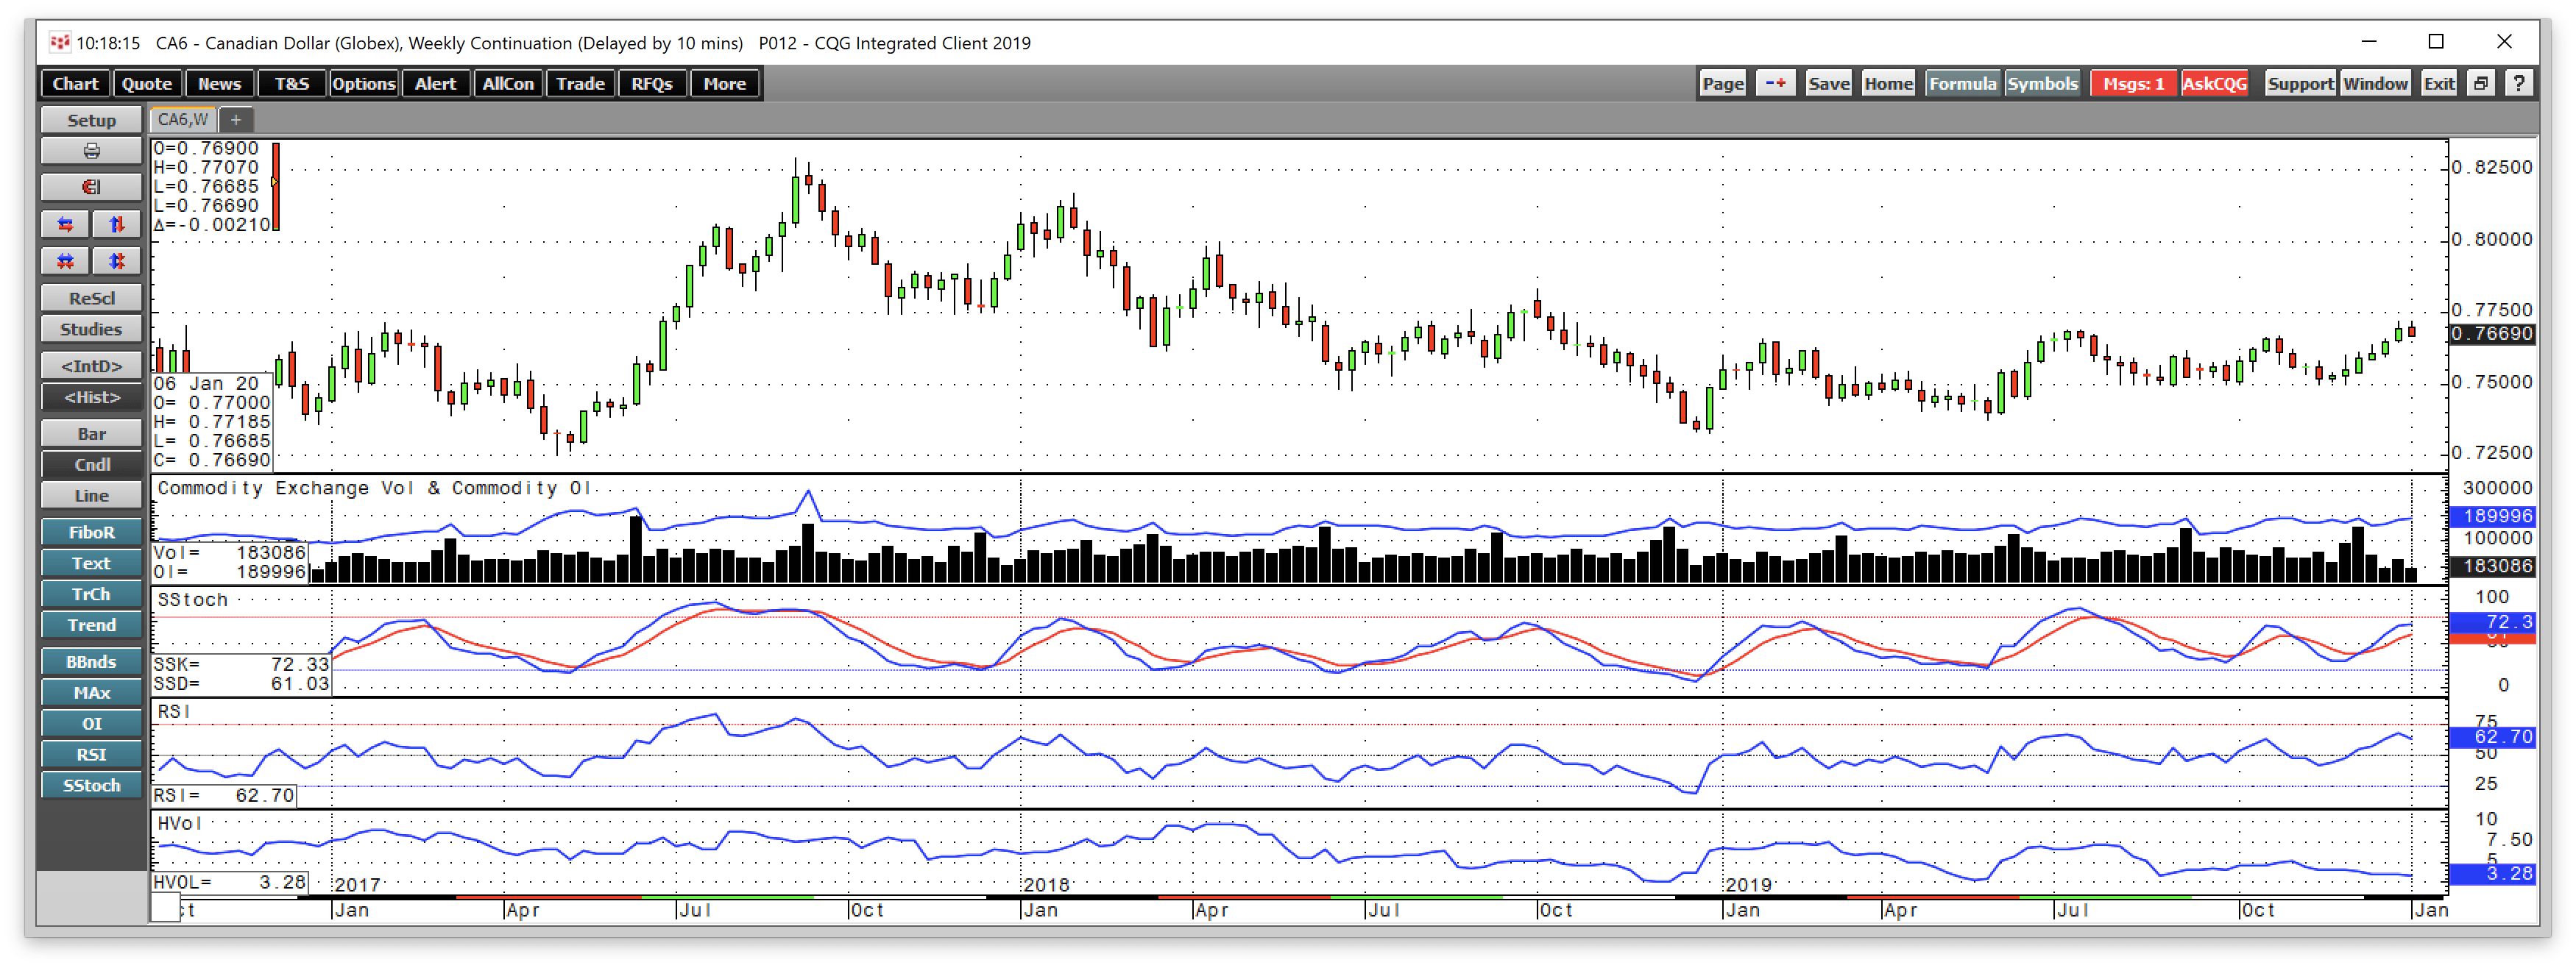The height and width of the screenshot is (968, 2576).
Task: Select the horizontal expand arrows icon
Action: click(65, 224)
